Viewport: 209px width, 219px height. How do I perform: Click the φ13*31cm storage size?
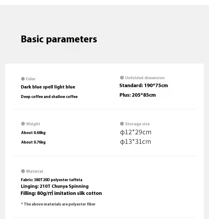tap(135, 142)
